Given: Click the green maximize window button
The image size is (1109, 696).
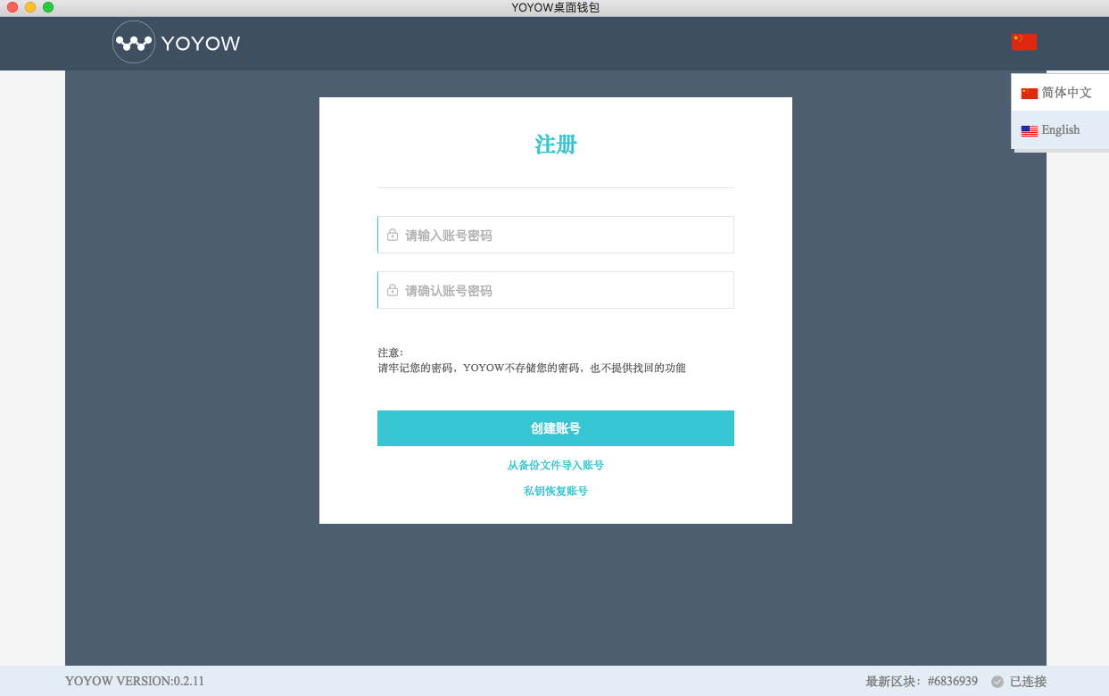Looking at the screenshot, I should 48,7.
